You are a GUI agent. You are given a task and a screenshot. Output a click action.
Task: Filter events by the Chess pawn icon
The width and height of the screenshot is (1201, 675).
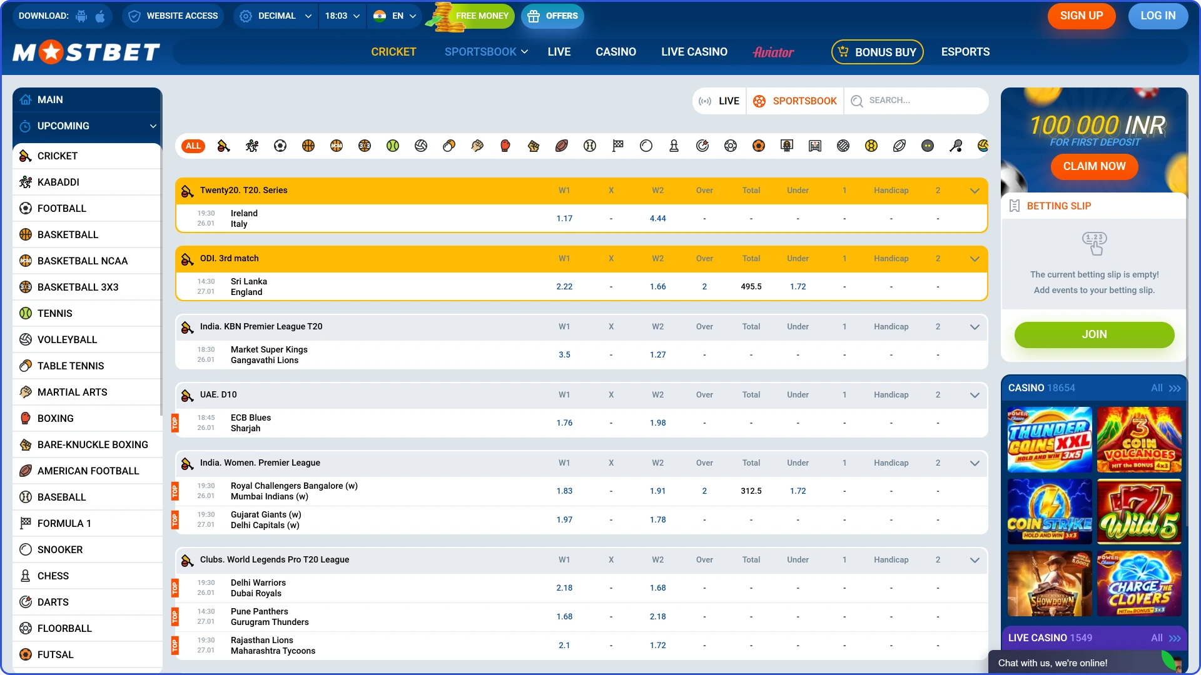coord(674,146)
